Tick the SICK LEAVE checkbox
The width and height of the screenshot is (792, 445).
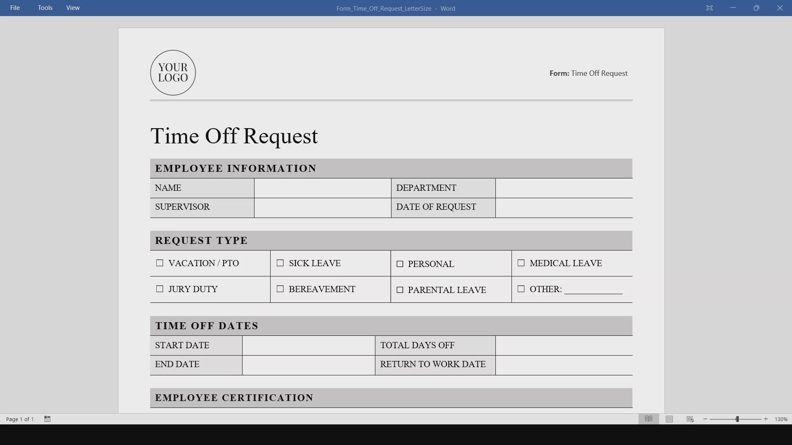[x=280, y=263]
